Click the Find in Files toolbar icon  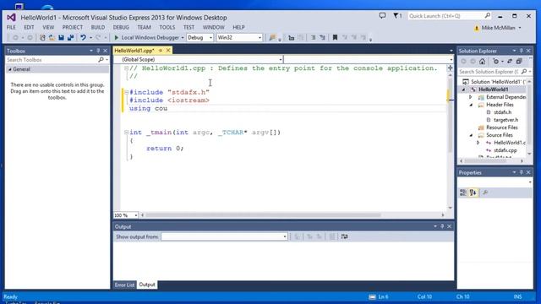272,37
